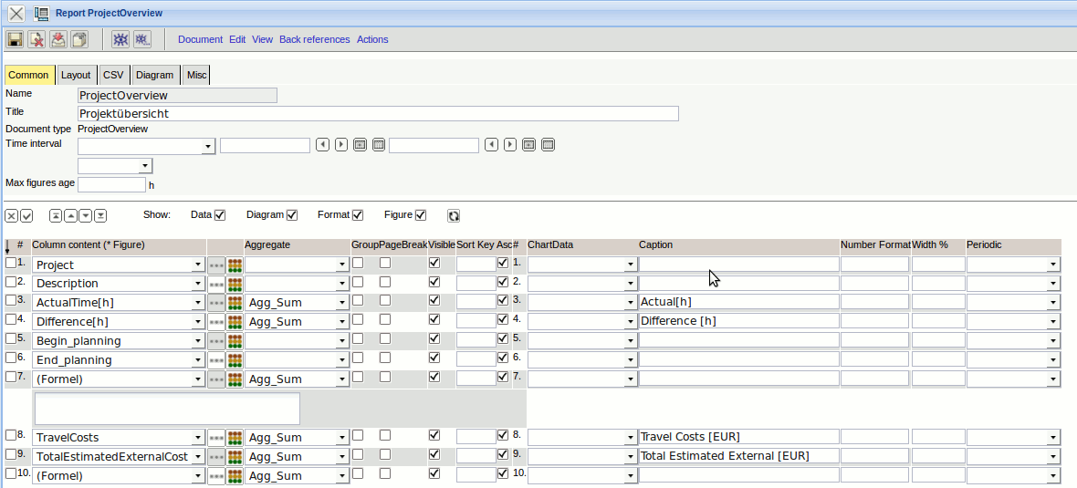Click the check-all icon above the column table
Screen dimensions: 1077x488
(x=26, y=216)
